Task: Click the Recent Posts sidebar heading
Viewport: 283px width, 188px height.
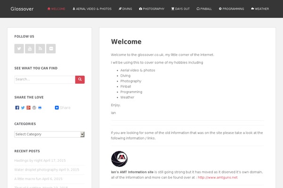Action: 27,151
